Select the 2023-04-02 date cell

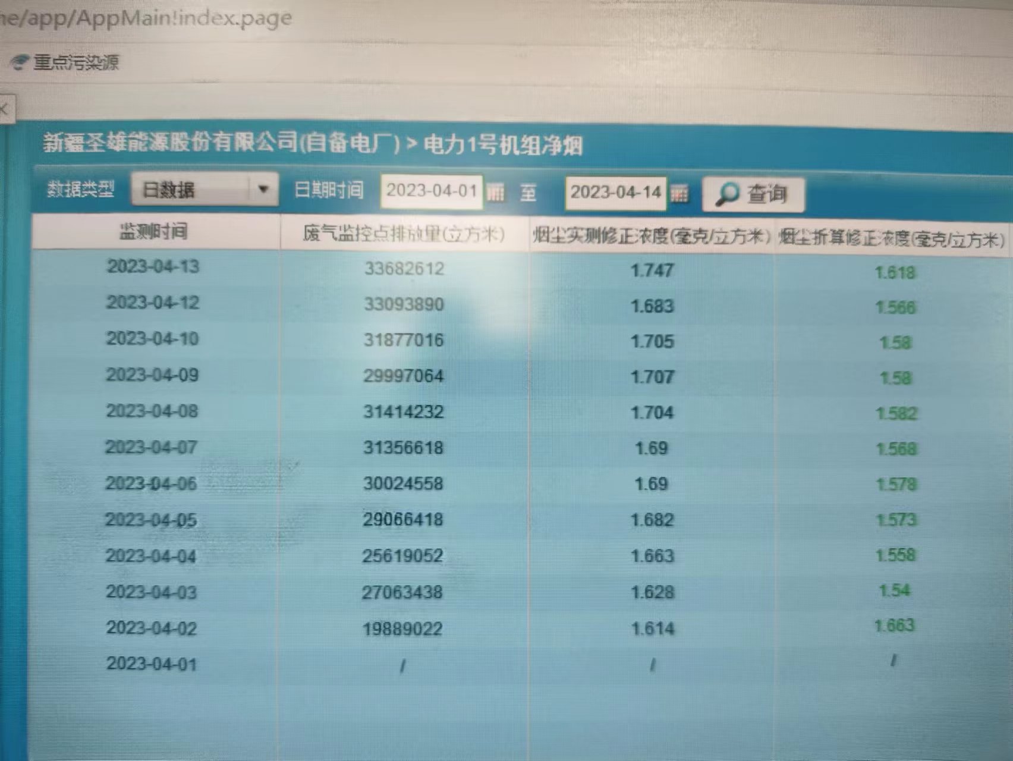point(152,628)
